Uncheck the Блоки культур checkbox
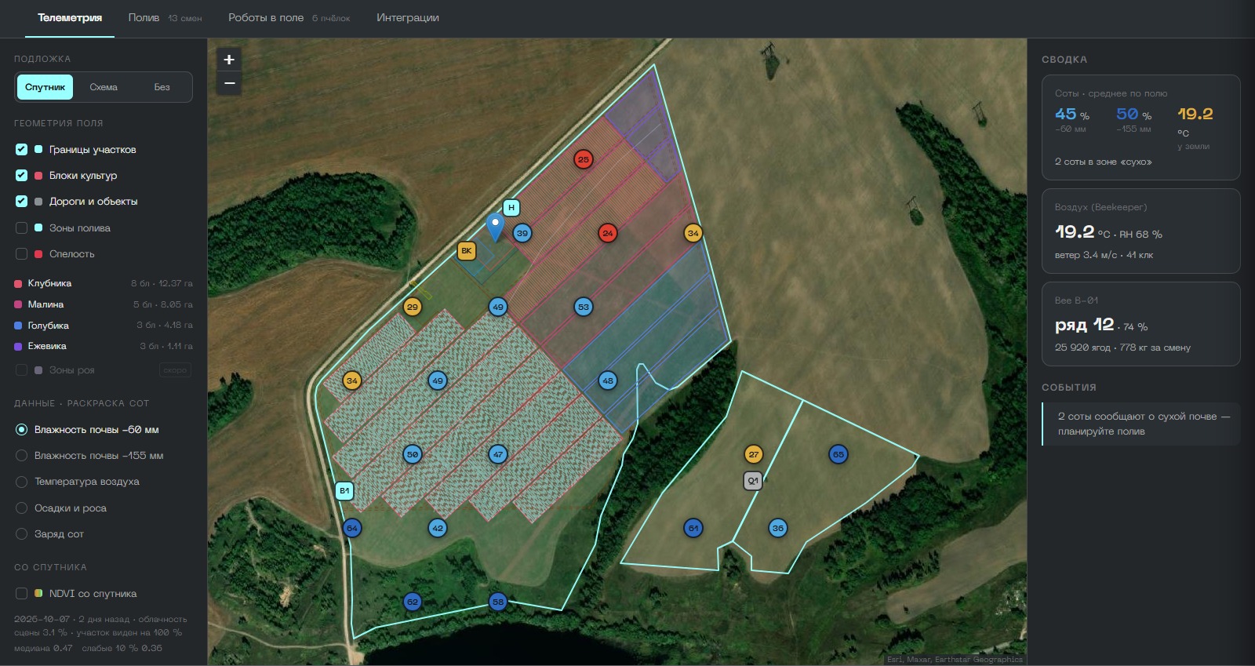1255x666 pixels. pyautogui.click(x=21, y=175)
